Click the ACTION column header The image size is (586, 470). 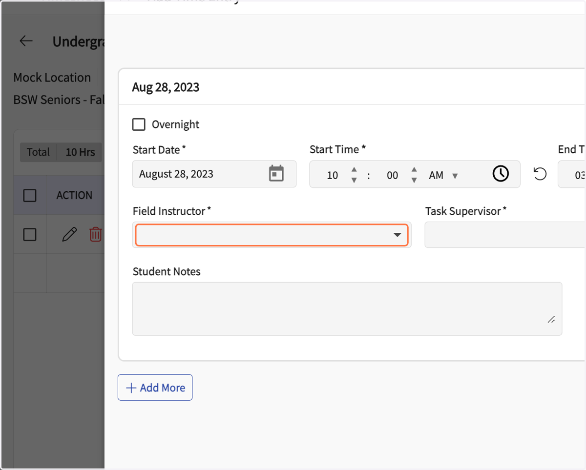click(74, 195)
